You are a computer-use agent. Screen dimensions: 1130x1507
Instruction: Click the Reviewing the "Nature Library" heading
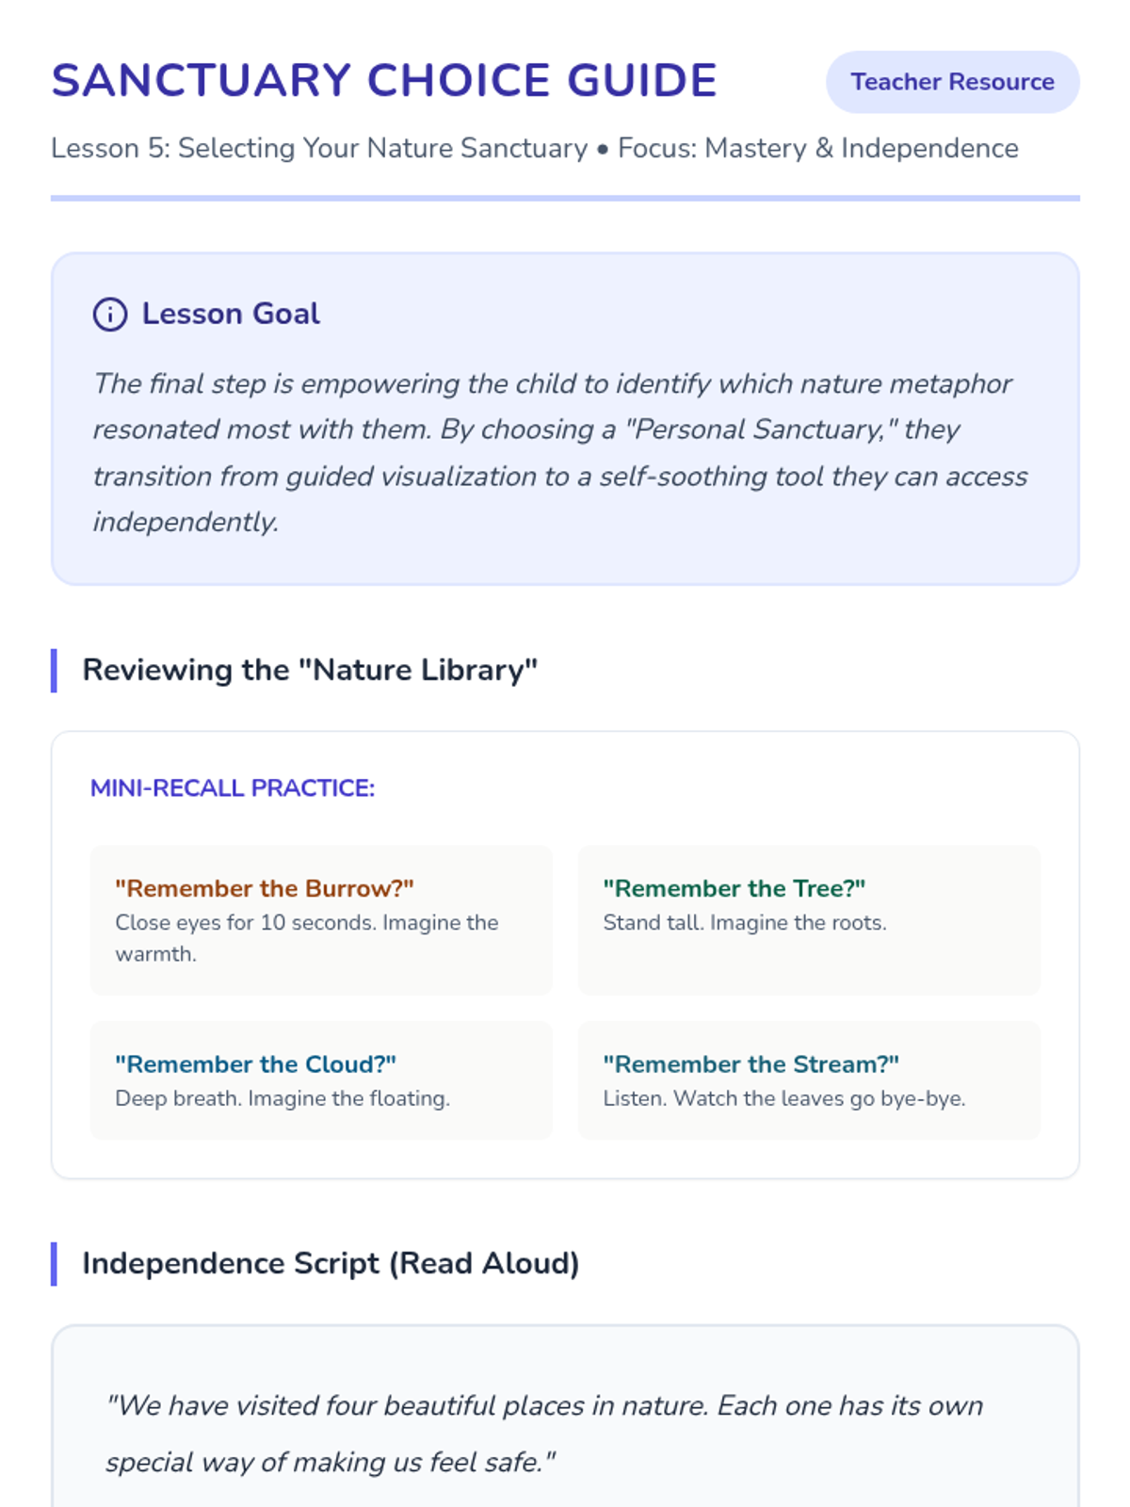[310, 670]
